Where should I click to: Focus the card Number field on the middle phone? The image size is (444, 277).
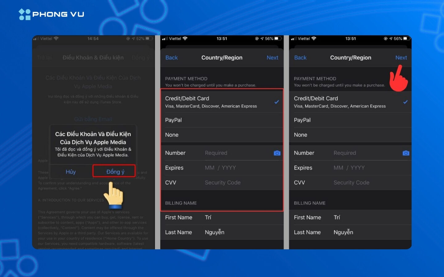point(222,153)
